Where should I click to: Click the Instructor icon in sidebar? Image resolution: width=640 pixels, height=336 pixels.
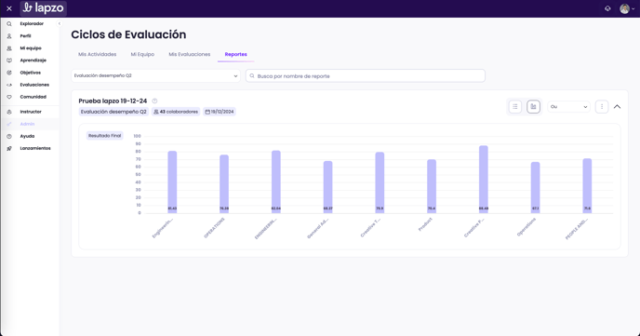pos(9,112)
